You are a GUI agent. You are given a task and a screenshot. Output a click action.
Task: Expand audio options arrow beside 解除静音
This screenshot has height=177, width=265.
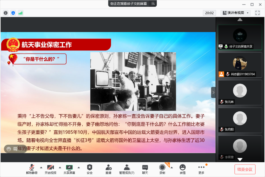41,167
